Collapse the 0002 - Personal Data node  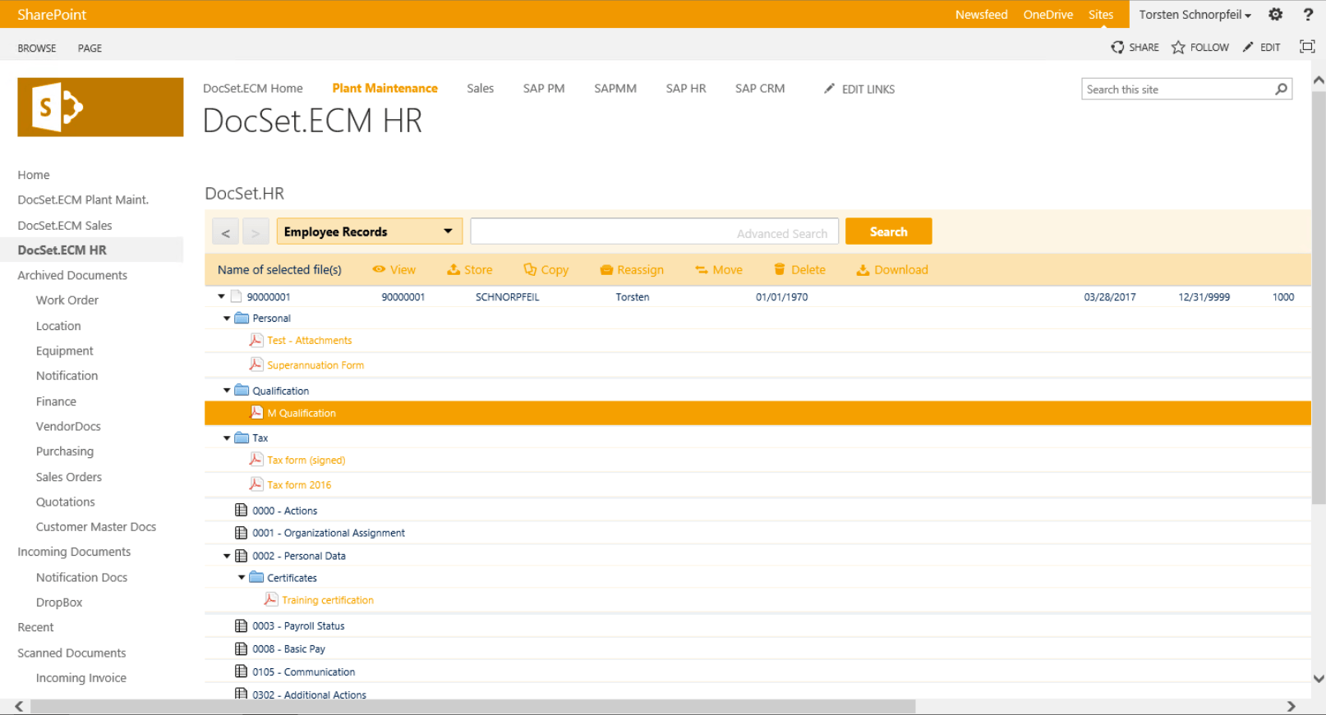(x=227, y=557)
